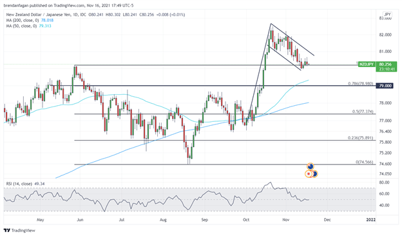Select the MA 200 indicator legend
This screenshot has width=402, height=236.
coord(30,20)
